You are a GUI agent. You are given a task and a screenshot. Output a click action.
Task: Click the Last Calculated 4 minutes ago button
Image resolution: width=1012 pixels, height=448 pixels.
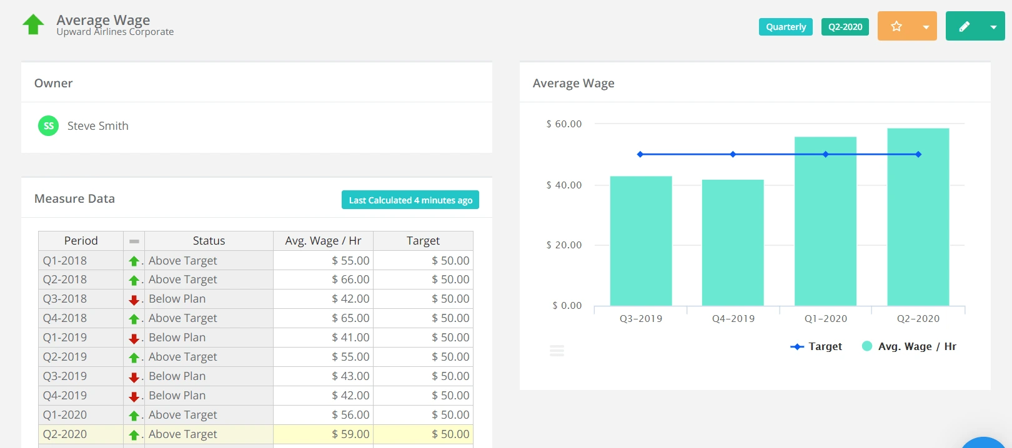[410, 200]
